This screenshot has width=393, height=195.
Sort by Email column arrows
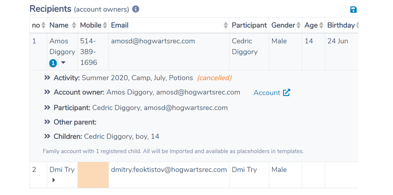[x=226, y=25]
